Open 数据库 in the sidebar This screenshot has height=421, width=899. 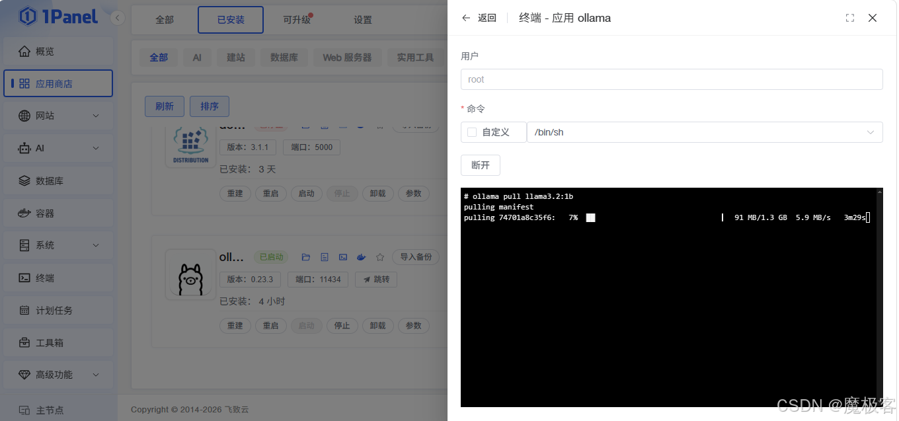click(x=58, y=180)
